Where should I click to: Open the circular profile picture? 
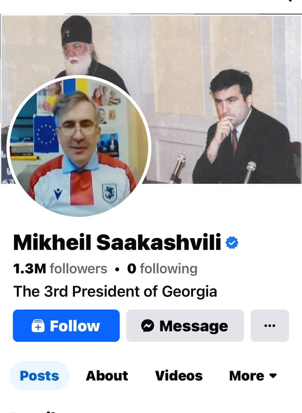coord(79,146)
